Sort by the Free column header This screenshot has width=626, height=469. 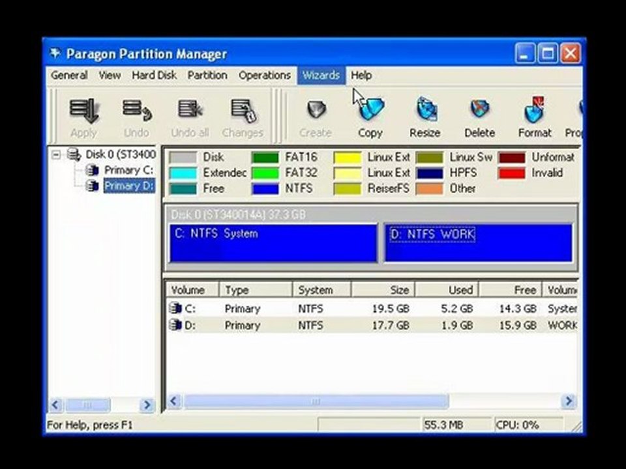click(x=511, y=290)
